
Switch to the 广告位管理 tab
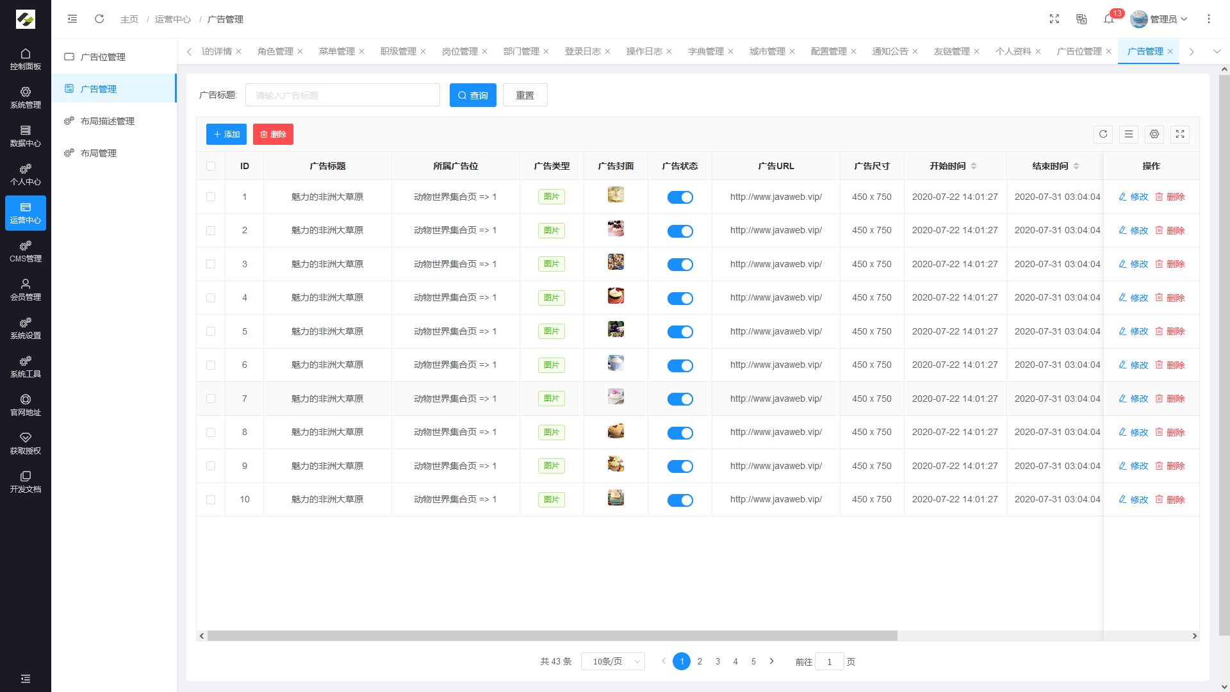[x=1079, y=51]
